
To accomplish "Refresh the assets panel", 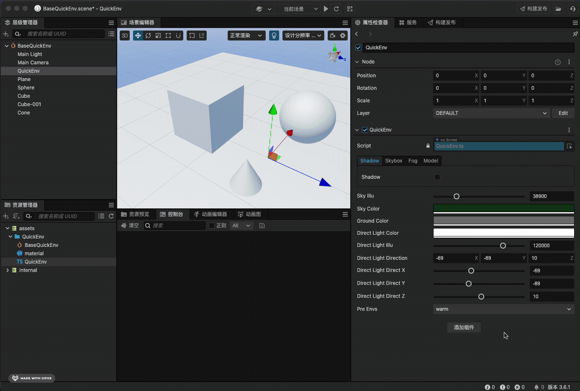I will pyautogui.click(x=111, y=216).
